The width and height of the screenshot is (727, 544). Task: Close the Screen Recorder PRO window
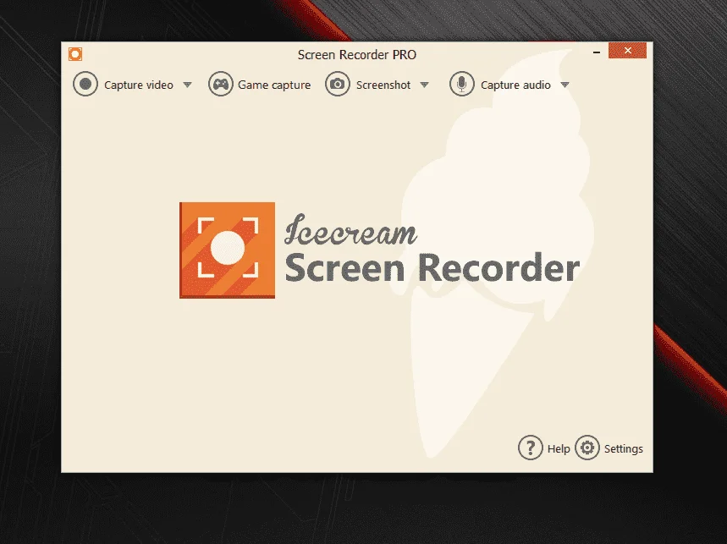tap(627, 51)
